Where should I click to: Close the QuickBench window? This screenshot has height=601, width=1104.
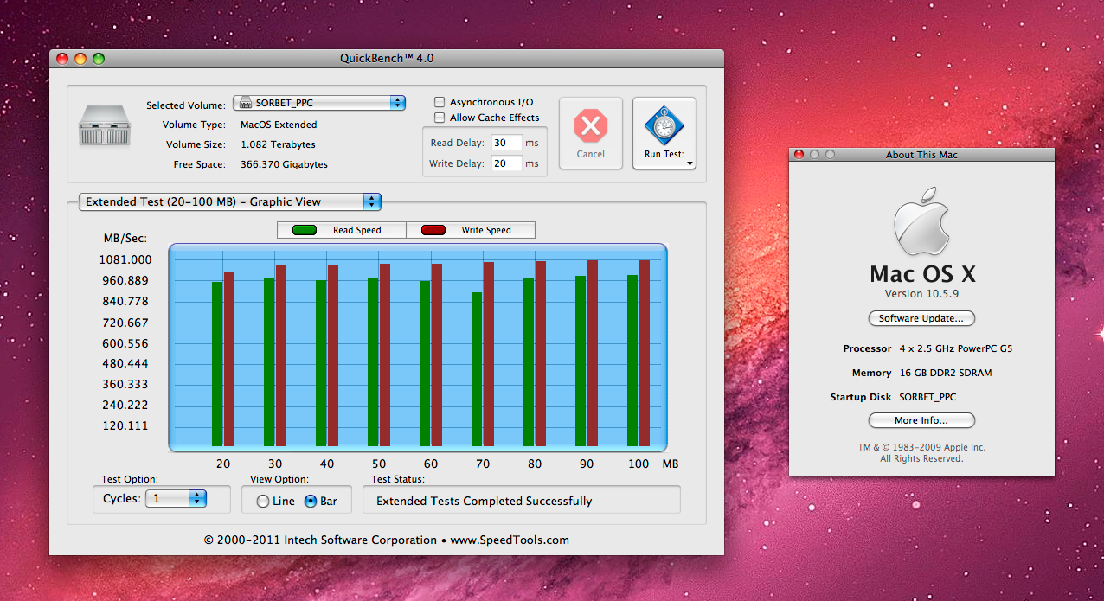click(x=62, y=59)
